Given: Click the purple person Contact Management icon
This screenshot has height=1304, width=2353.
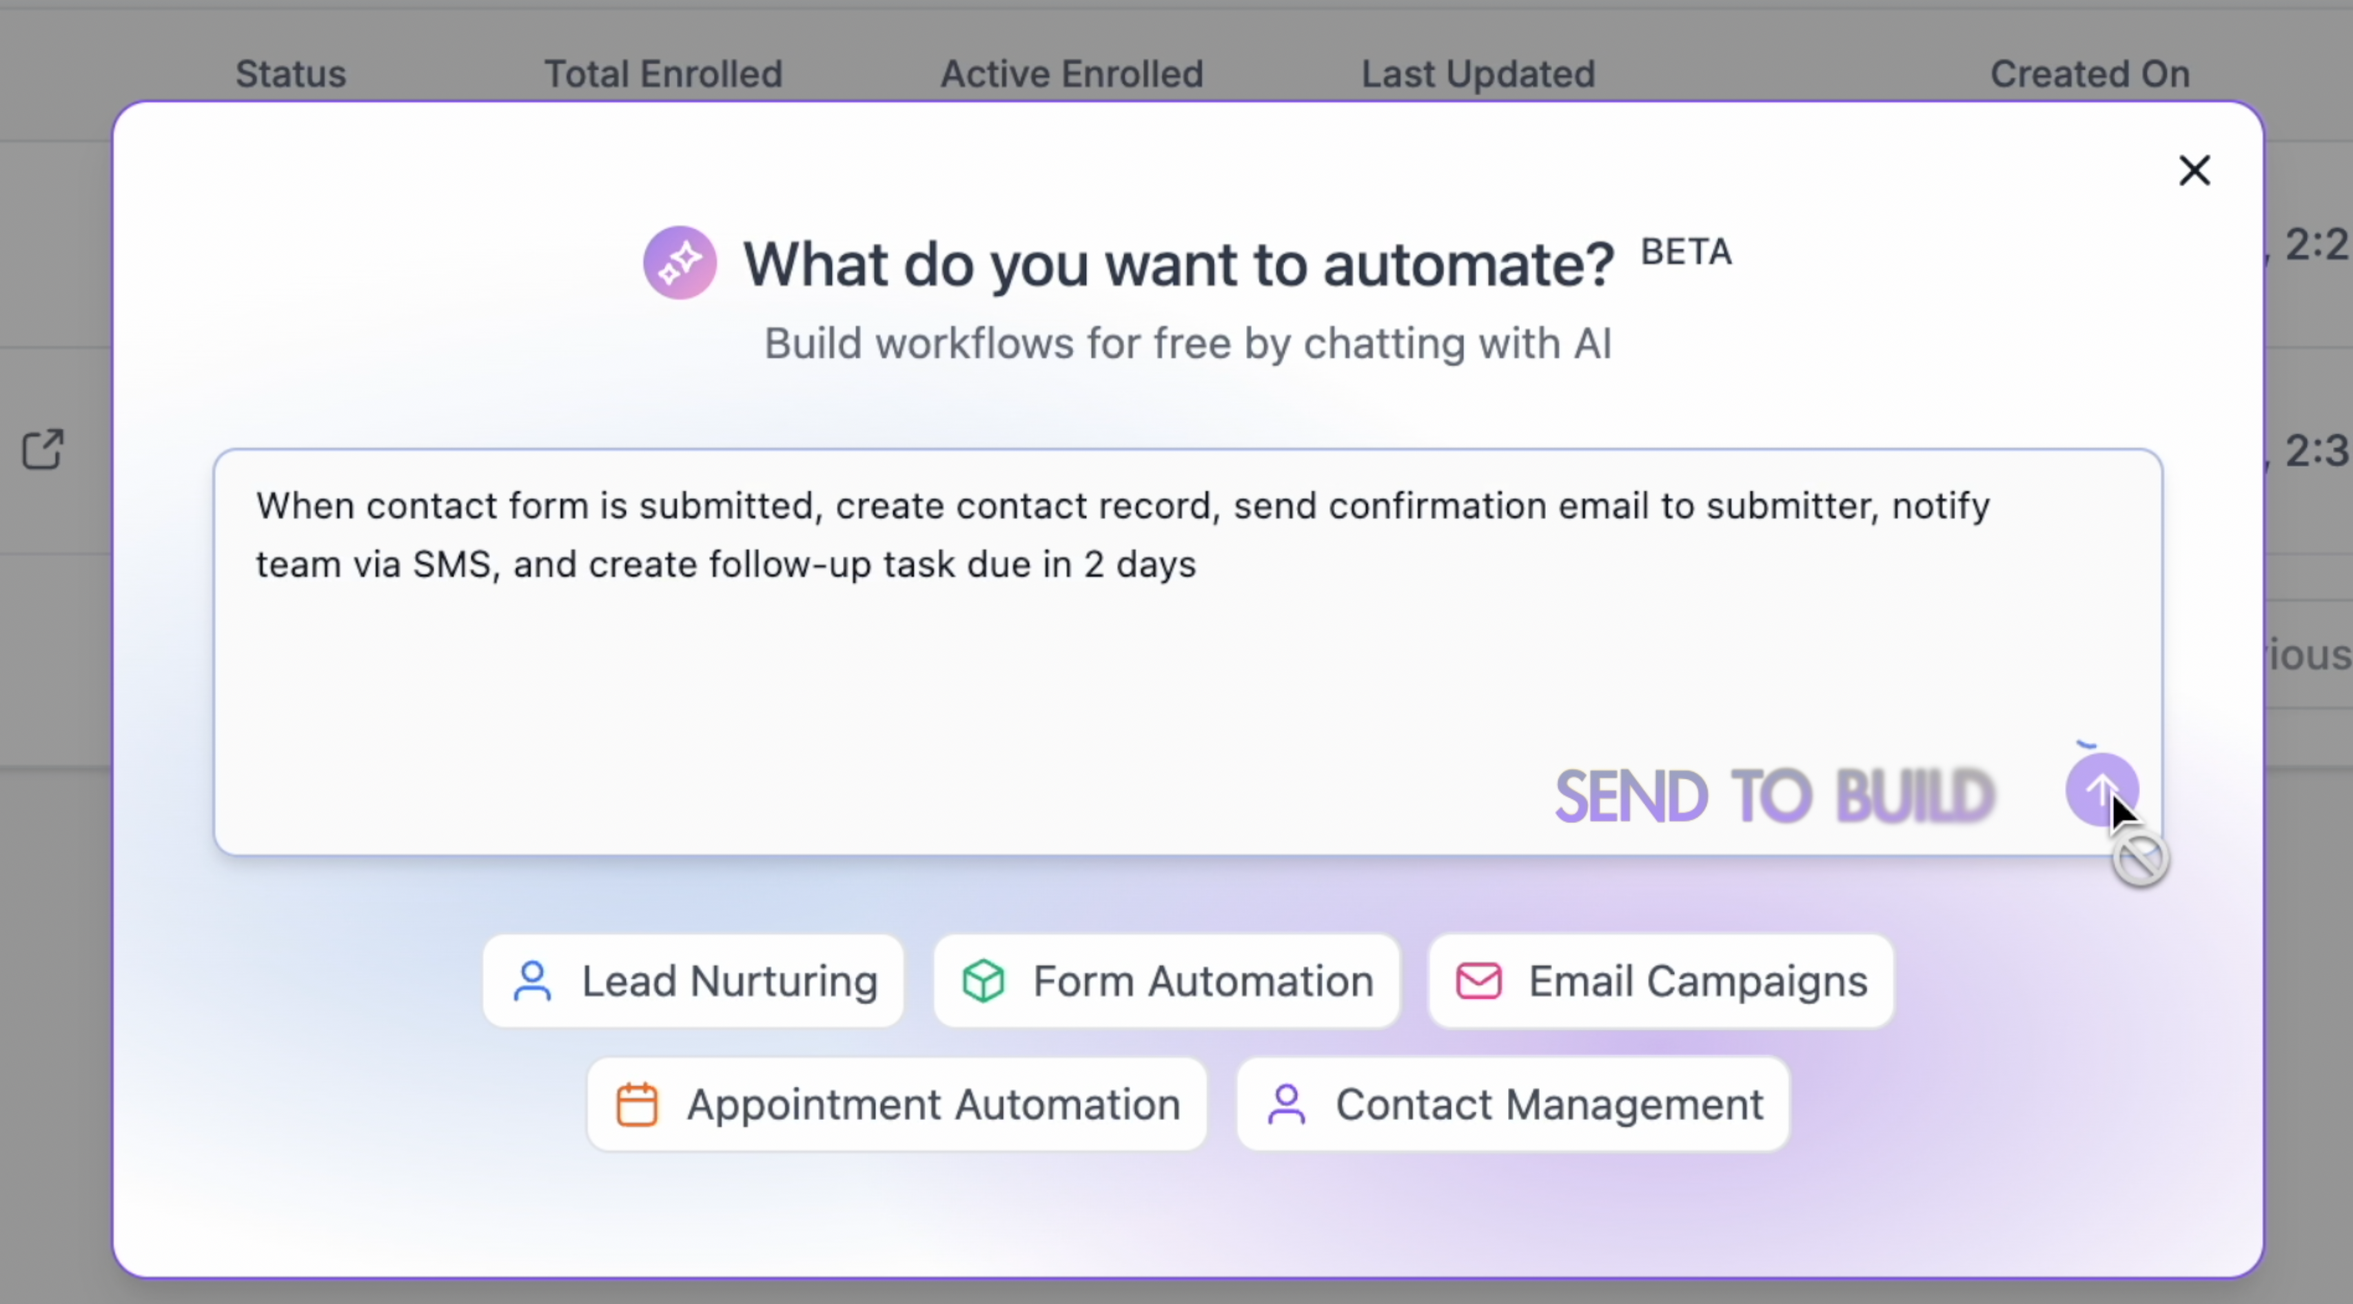Looking at the screenshot, I should tap(1286, 1105).
